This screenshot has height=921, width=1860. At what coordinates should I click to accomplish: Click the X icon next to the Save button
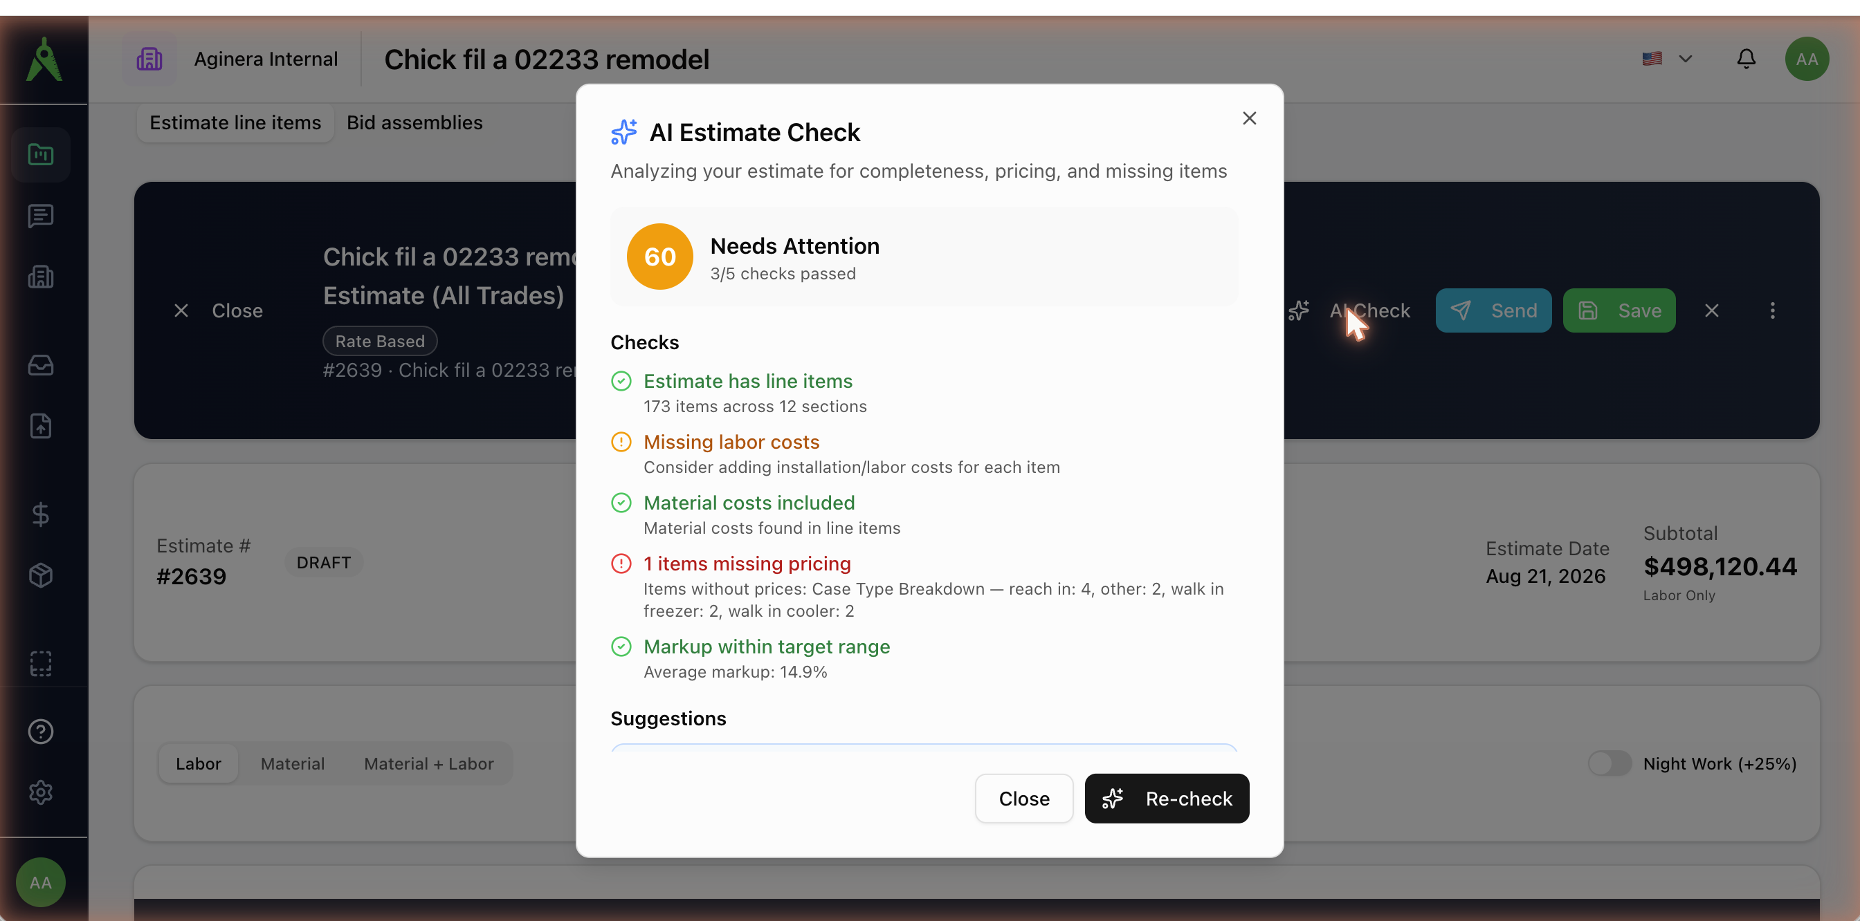(1711, 310)
